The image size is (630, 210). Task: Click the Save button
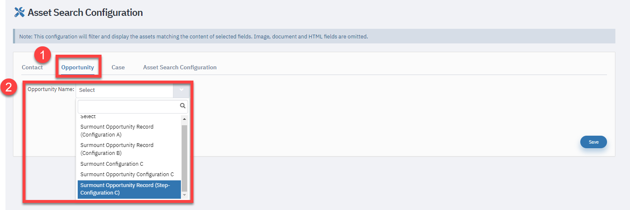[x=594, y=142]
